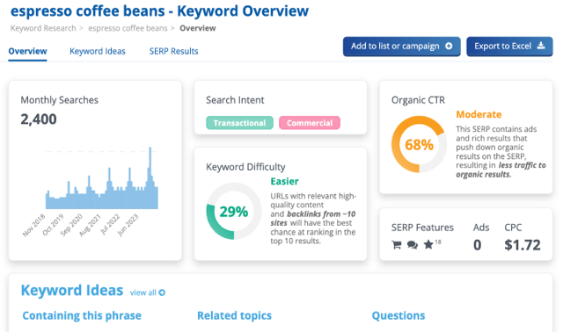Screen dimensions: 563x332
Task: Open espresso coffee beans breadcrumb link
Action: 128,28
